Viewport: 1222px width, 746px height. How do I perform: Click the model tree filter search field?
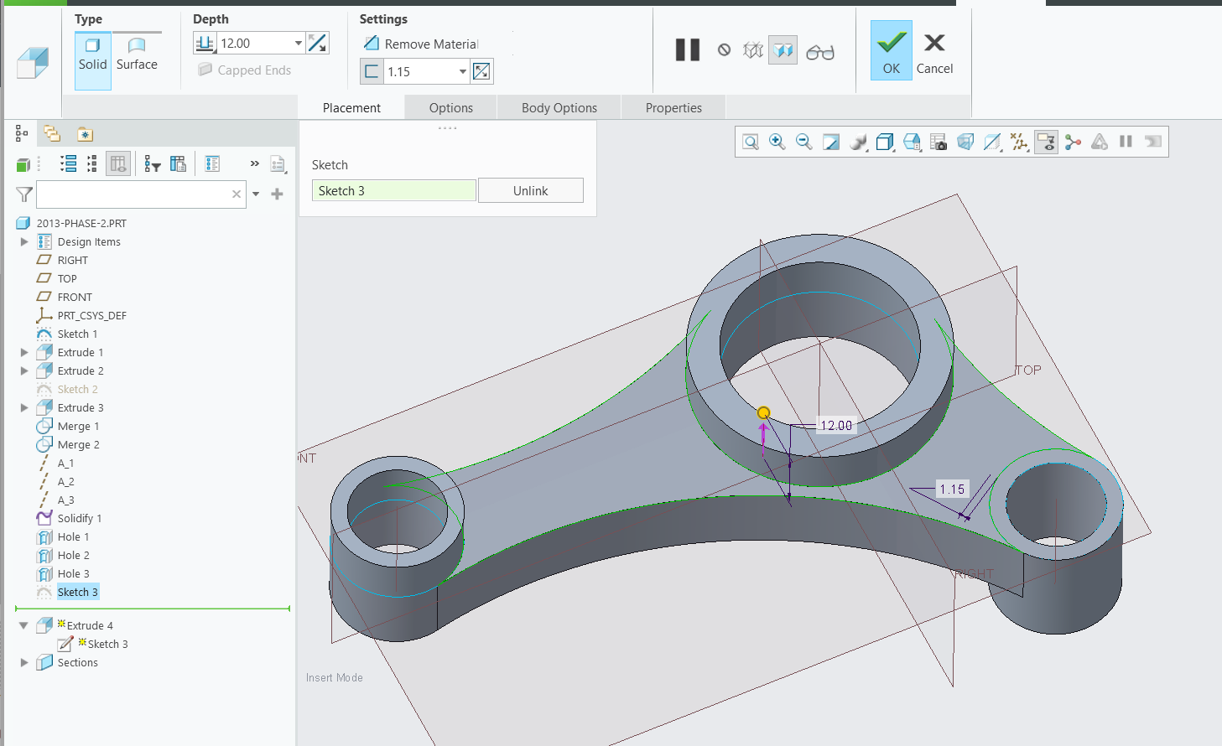tap(134, 194)
